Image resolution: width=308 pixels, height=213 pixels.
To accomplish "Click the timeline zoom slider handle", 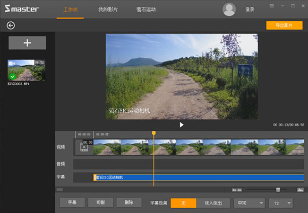I will tap(278, 190).
